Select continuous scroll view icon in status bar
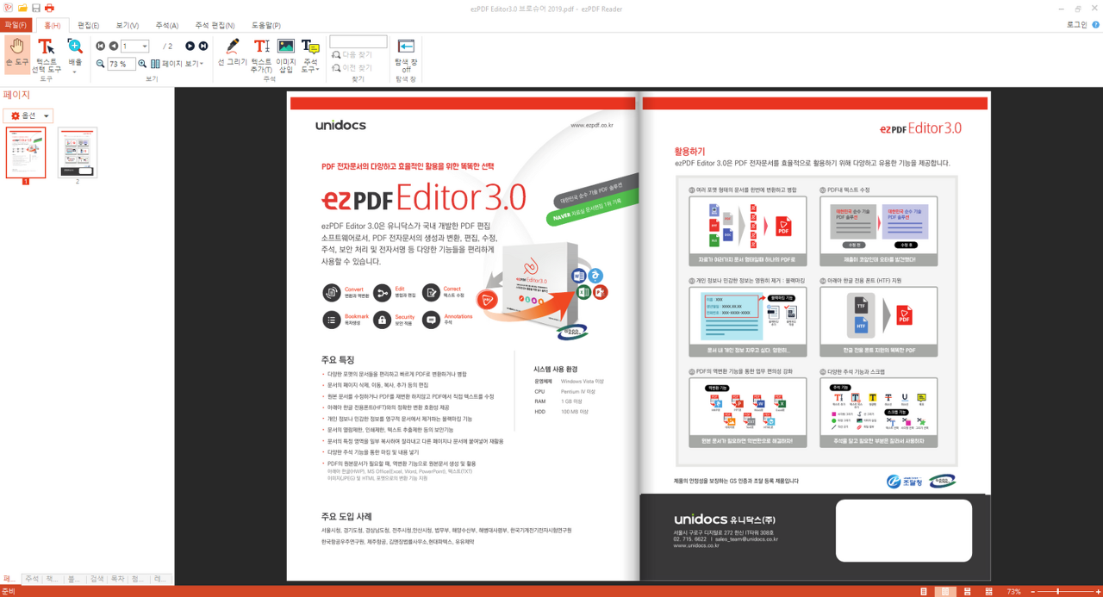This screenshot has height=597, width=1103. pyautogui.click(x=968, y=592)
